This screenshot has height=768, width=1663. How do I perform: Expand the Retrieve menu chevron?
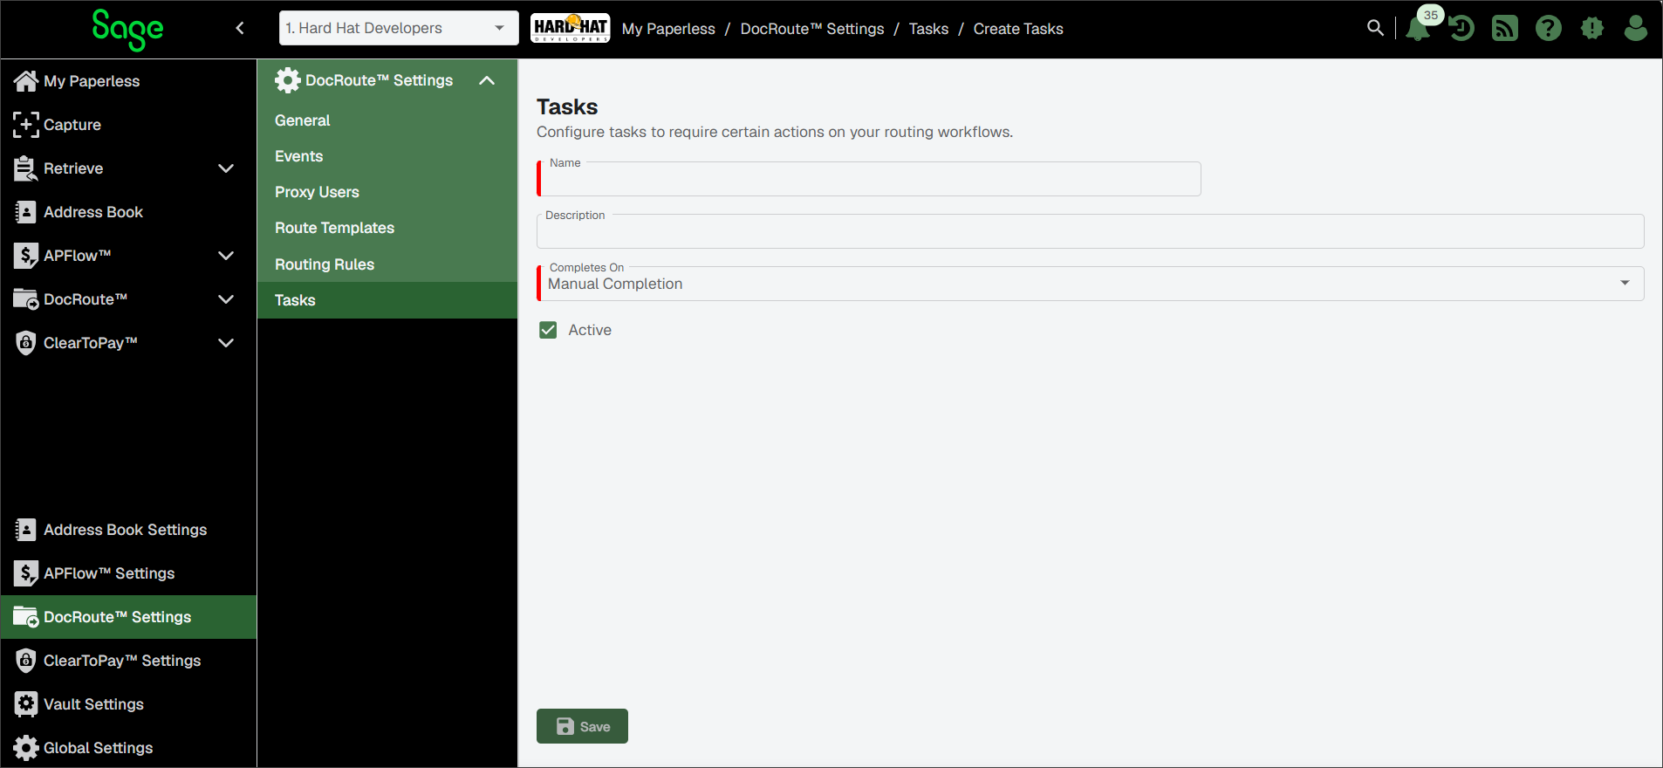pyautogui.click(x=226, y=168)
